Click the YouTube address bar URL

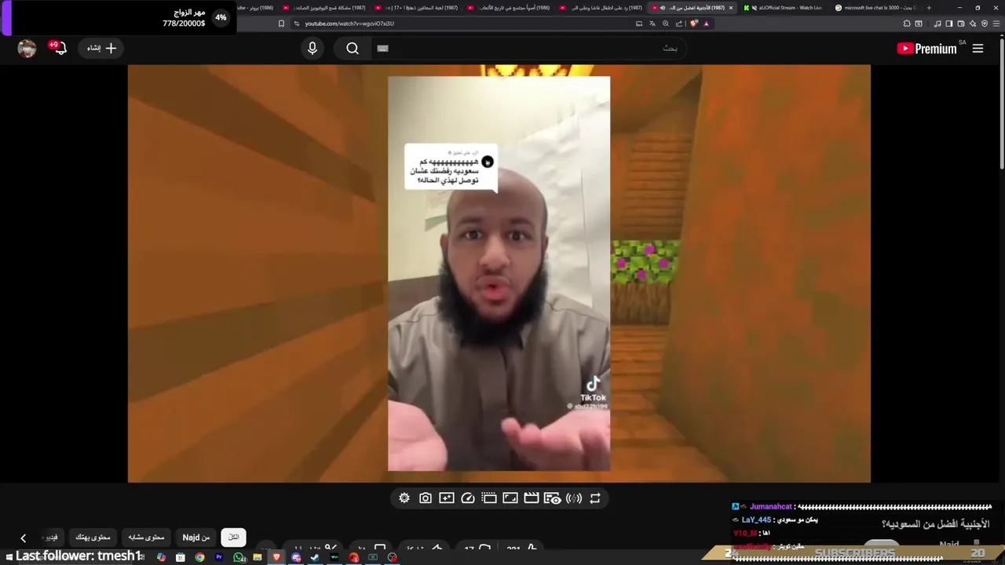coord(349,24)
